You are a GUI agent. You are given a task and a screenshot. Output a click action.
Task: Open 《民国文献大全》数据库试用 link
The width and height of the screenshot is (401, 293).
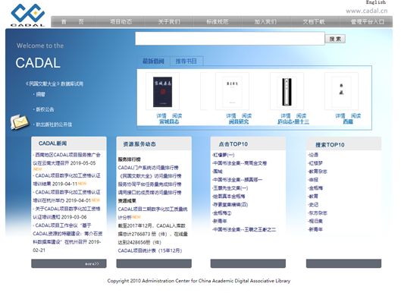point(55,83)
